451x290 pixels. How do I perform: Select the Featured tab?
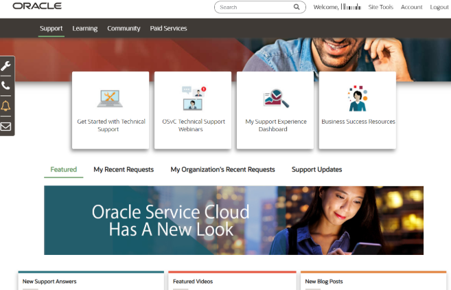click(x=64, y=170)
